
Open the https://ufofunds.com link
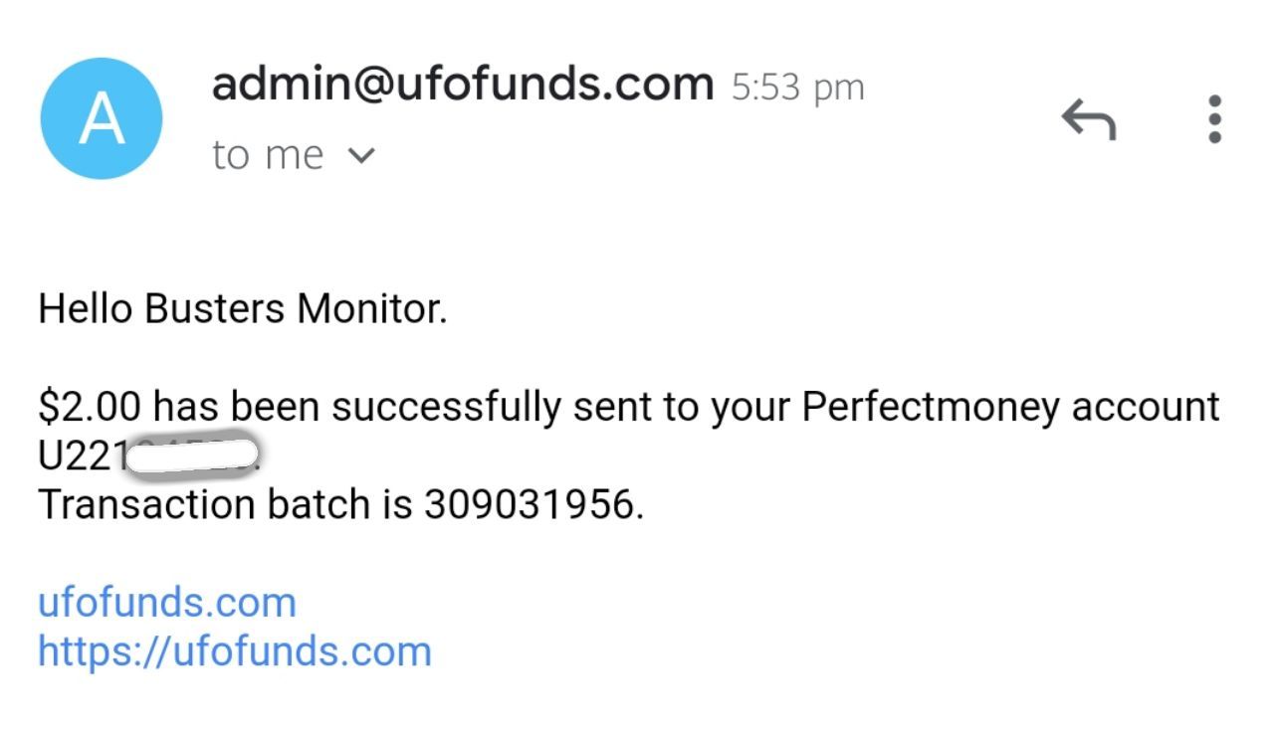pyautogui.click(x=235, y=651)
